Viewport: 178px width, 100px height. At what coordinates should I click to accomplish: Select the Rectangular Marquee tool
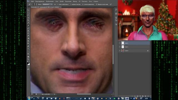[x=28, y=12]
